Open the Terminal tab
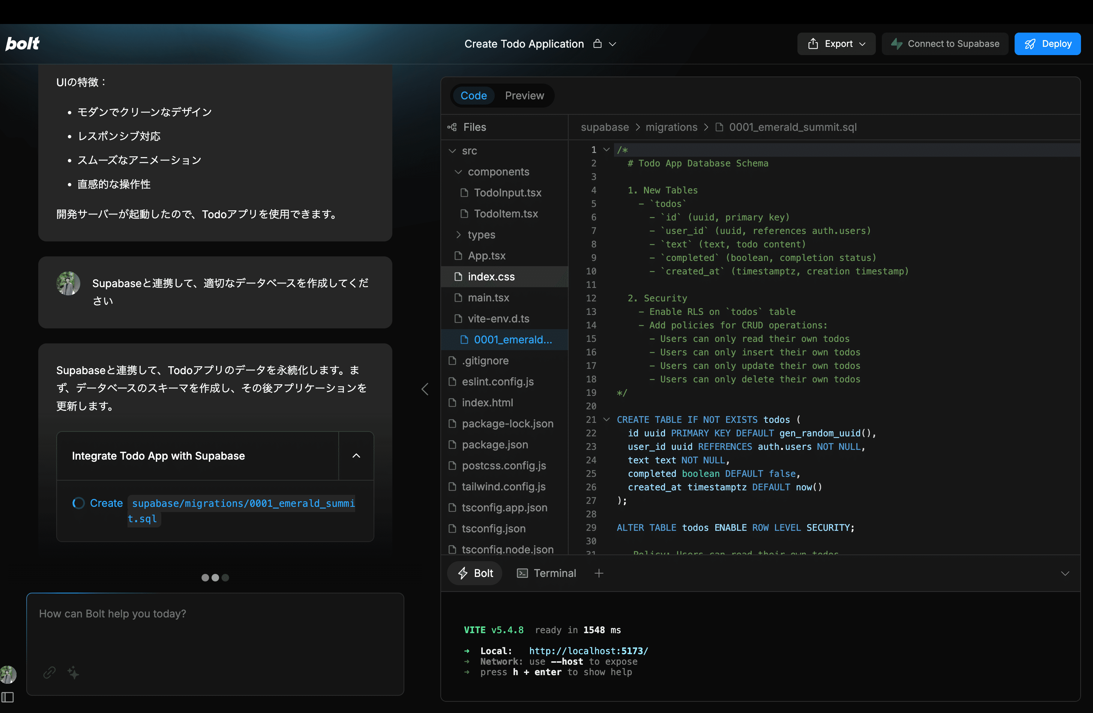1093x713 pixels. tap(546, 573)
